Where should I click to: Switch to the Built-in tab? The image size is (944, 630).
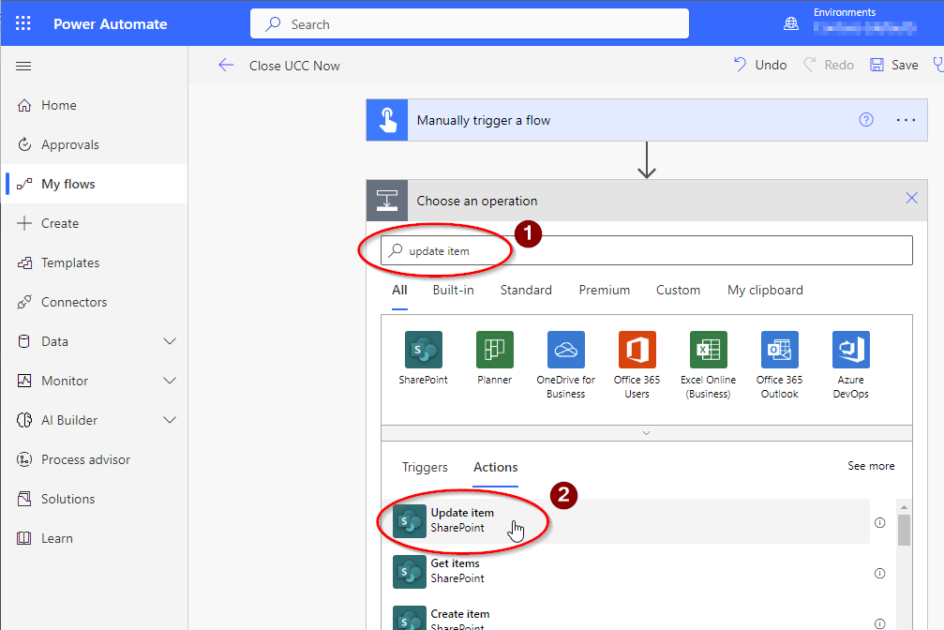453,291
